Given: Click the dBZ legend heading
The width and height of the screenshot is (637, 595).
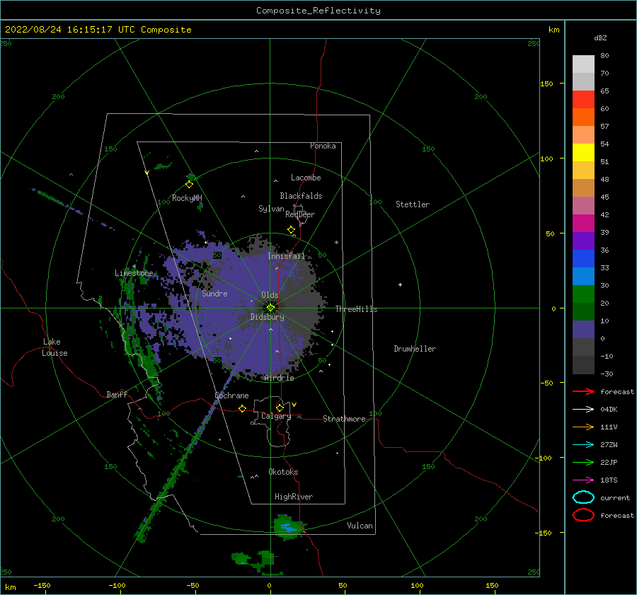Looking at the screenshot, I should [600, 37].
